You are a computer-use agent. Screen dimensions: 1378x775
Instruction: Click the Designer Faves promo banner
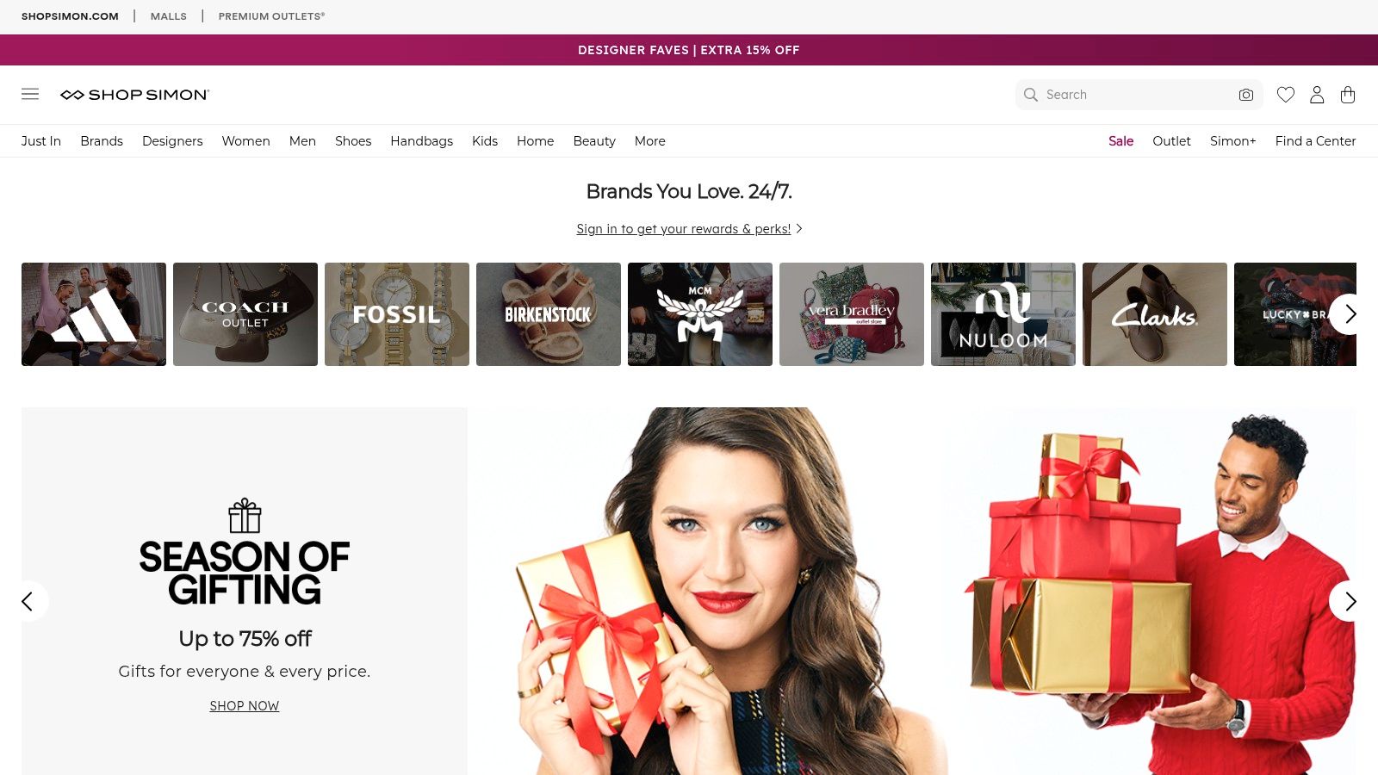tap(689, 50)
